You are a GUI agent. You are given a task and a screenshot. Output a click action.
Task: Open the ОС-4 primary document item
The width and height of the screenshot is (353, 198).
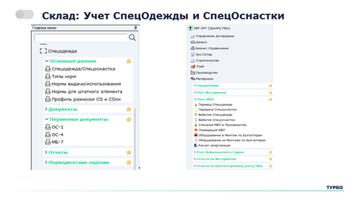pyautogui.click(x=58, y=135)
